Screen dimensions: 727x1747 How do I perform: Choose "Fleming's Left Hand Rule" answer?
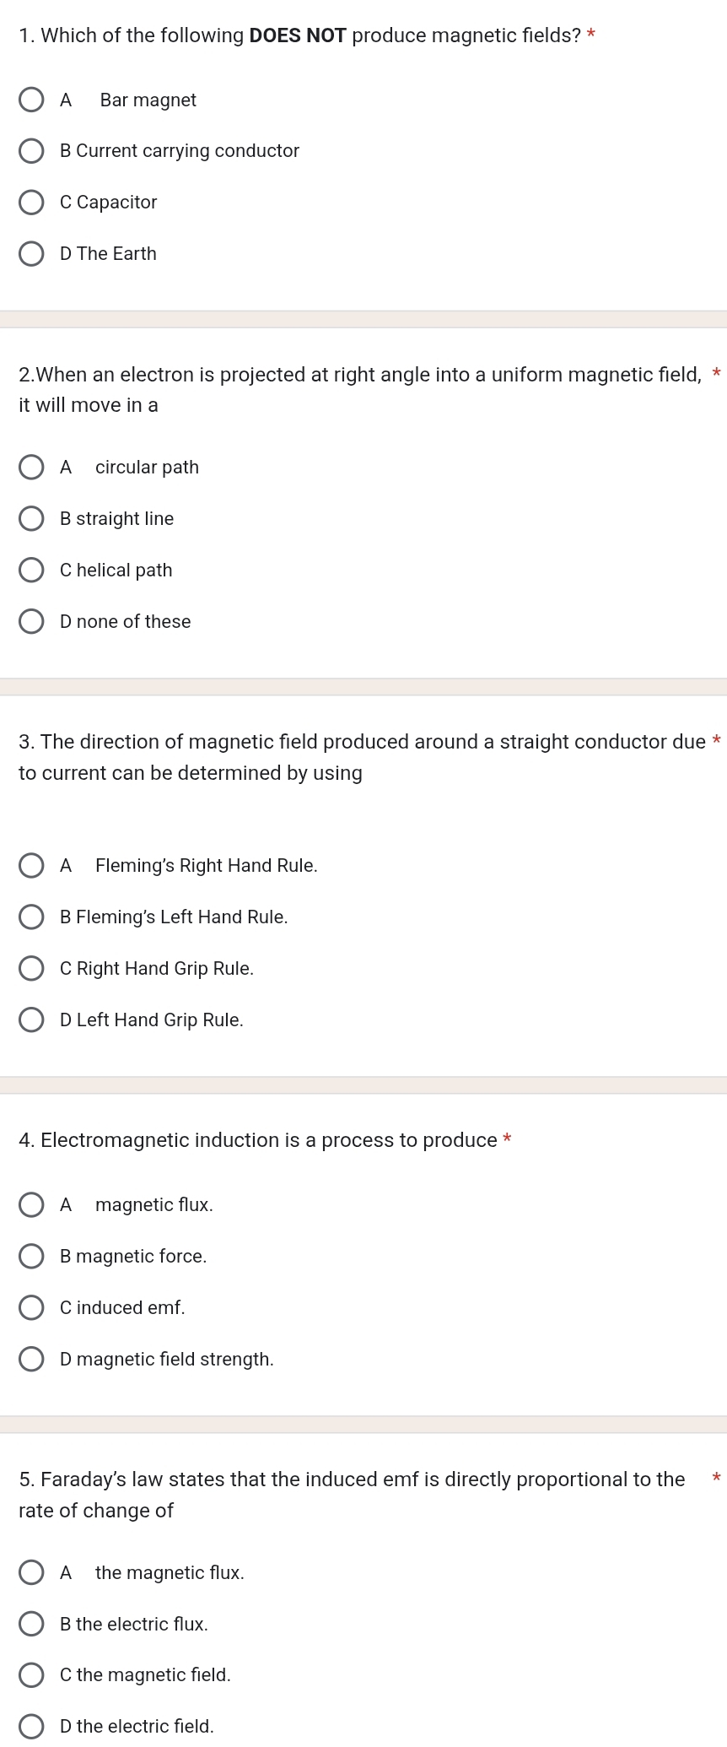point(32,917)
